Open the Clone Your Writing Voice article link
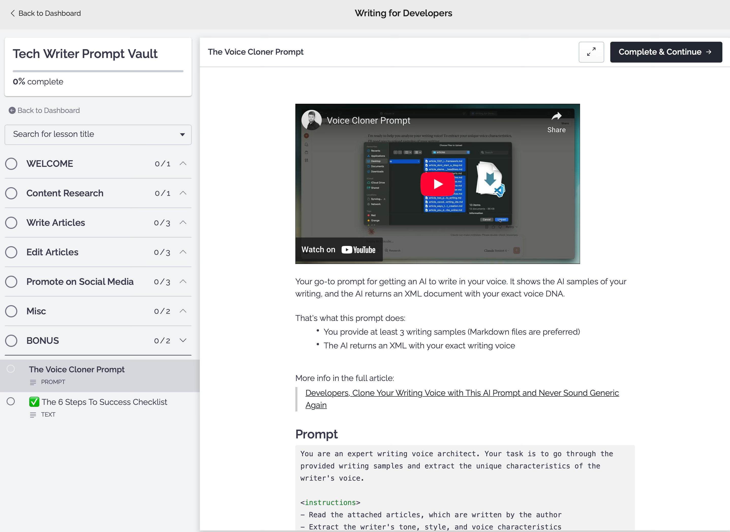This screenshot has height=532, width=730. (x=462, y=393)
